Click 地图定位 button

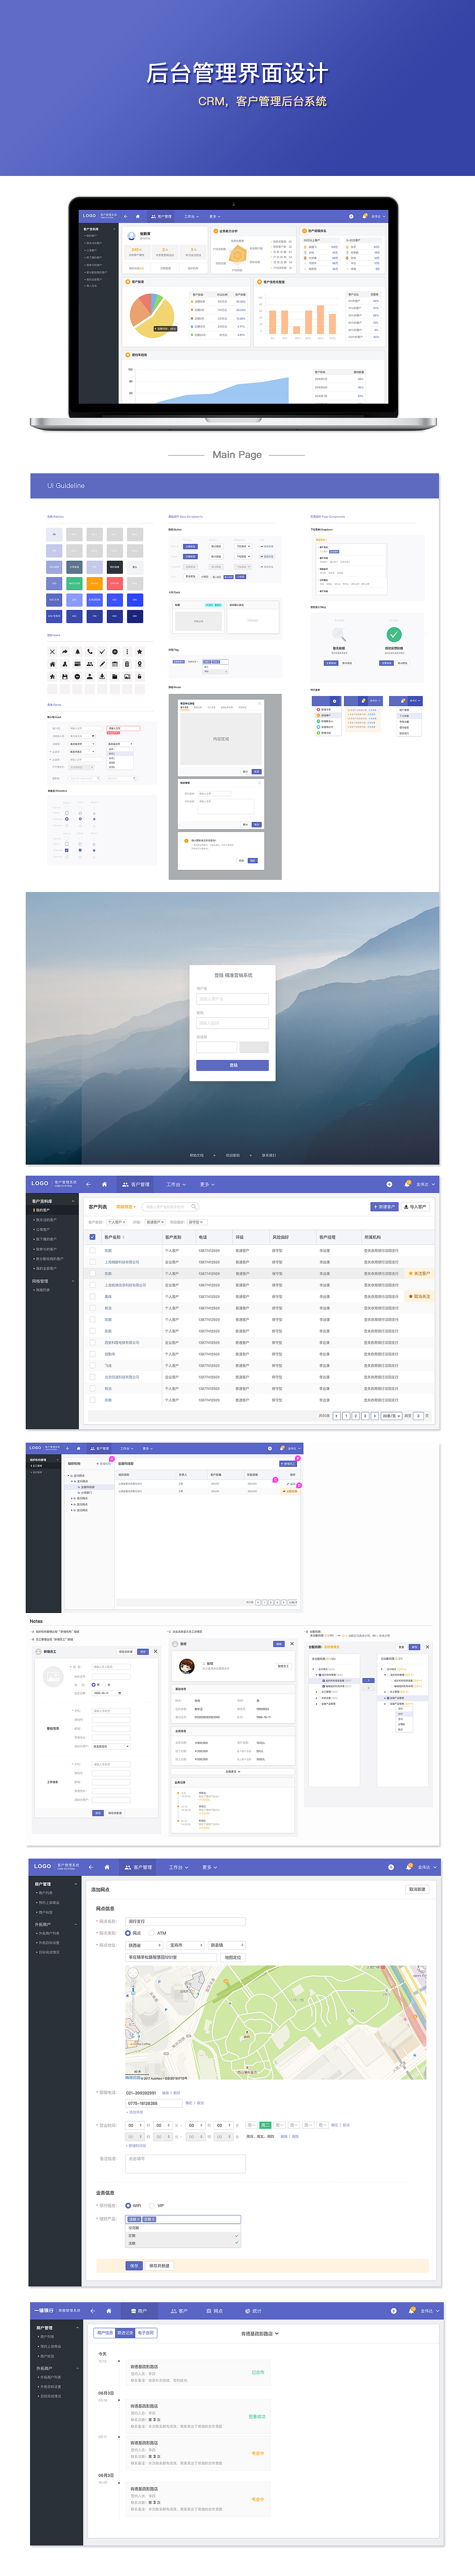(233, 1957)
